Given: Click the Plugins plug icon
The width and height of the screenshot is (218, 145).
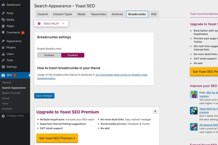Looking at the screenshot, I should coord(3,47).
